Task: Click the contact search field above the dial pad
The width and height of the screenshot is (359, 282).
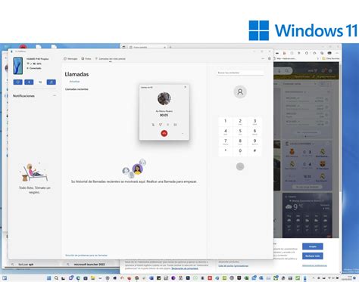Action: click(240, 73)
